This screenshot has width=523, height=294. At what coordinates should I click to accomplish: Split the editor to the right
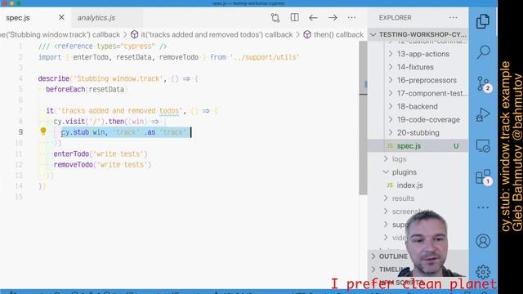(294, 17)
